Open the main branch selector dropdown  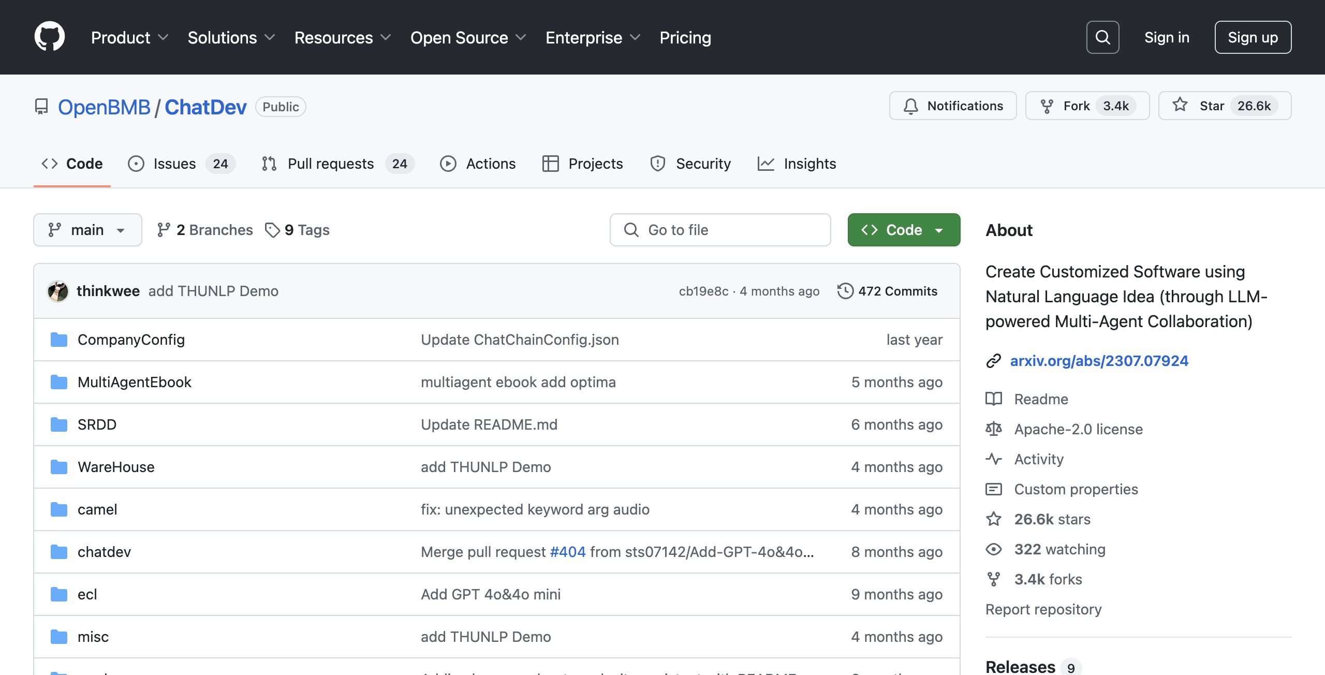pos(87,230)
